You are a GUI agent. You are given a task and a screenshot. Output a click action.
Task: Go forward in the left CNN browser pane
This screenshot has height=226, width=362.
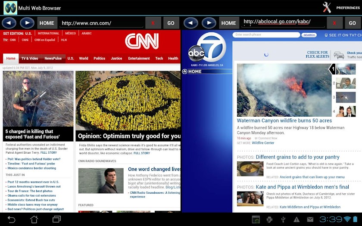tap(27, 23)
